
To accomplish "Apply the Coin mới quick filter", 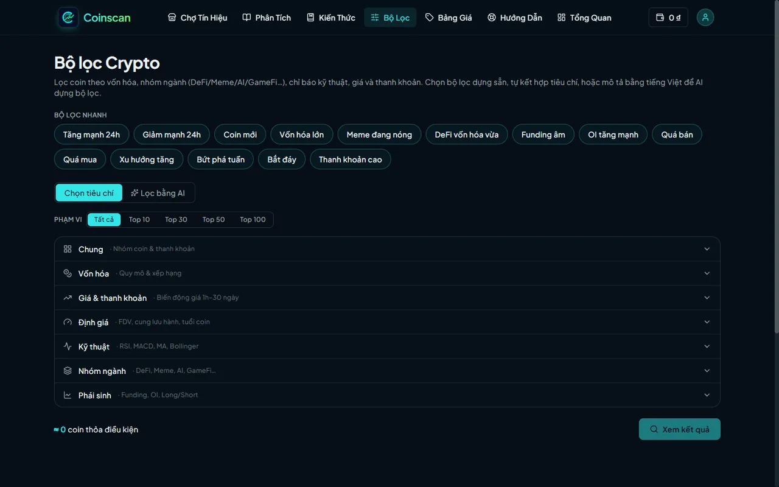I will [240, 135].
